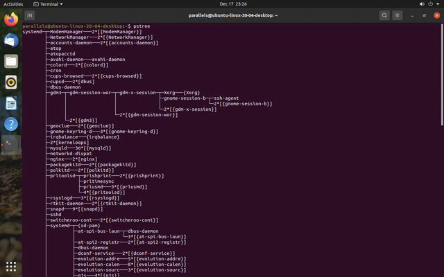Screen dimensions: 444x277
Task: Click the 'prltimesync' process entry
Action: point(99,181)
